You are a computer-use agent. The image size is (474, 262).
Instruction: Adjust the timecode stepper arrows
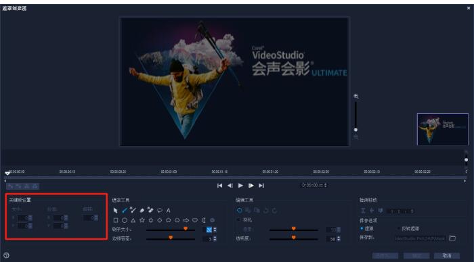(x=326, y=185)
